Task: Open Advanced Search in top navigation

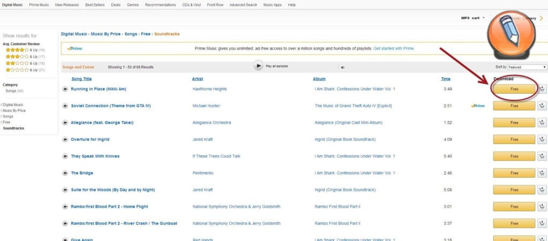Action: (243, 5)
